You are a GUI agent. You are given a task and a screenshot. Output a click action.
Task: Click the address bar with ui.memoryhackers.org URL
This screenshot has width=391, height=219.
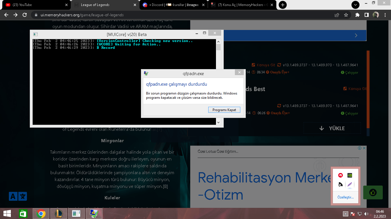[183, 15]
